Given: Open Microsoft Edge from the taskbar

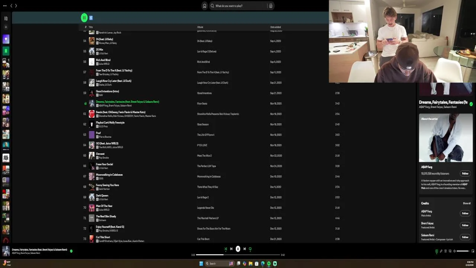Looking at the screenshot, I should coord(263,264).
